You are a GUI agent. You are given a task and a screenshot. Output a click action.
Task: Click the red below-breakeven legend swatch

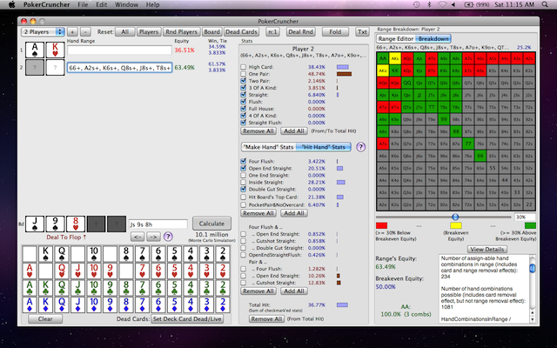tap(381, 225)
